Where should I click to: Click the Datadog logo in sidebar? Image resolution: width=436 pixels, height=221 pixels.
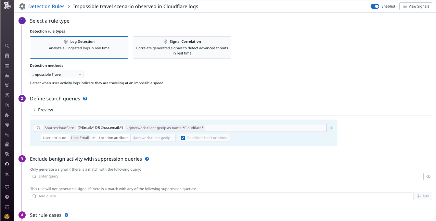(x=7, y=6)
